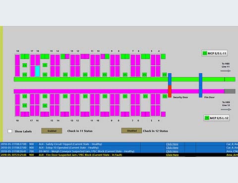Click ES icon between bottom desks 10 and 9
Viewport: 238px width, 183px height.
(x=105, y=96)
